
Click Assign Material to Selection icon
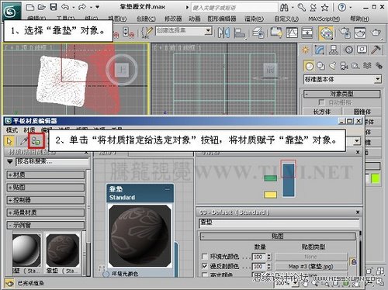pyautogui.click(x=36, y=141)
